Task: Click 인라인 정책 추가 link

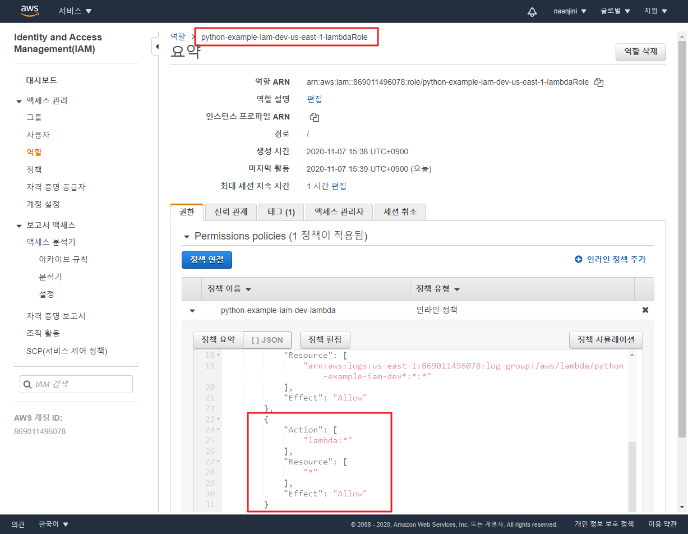Action: tap(616, 260)
